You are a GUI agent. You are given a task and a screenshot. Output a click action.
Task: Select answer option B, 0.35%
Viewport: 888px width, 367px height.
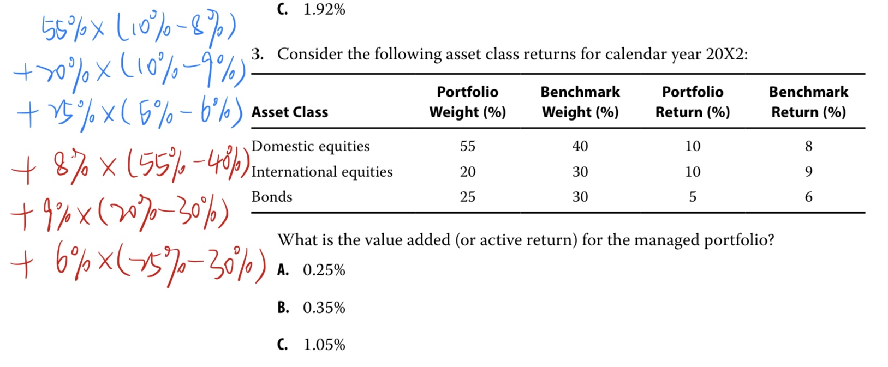(312, 308)
